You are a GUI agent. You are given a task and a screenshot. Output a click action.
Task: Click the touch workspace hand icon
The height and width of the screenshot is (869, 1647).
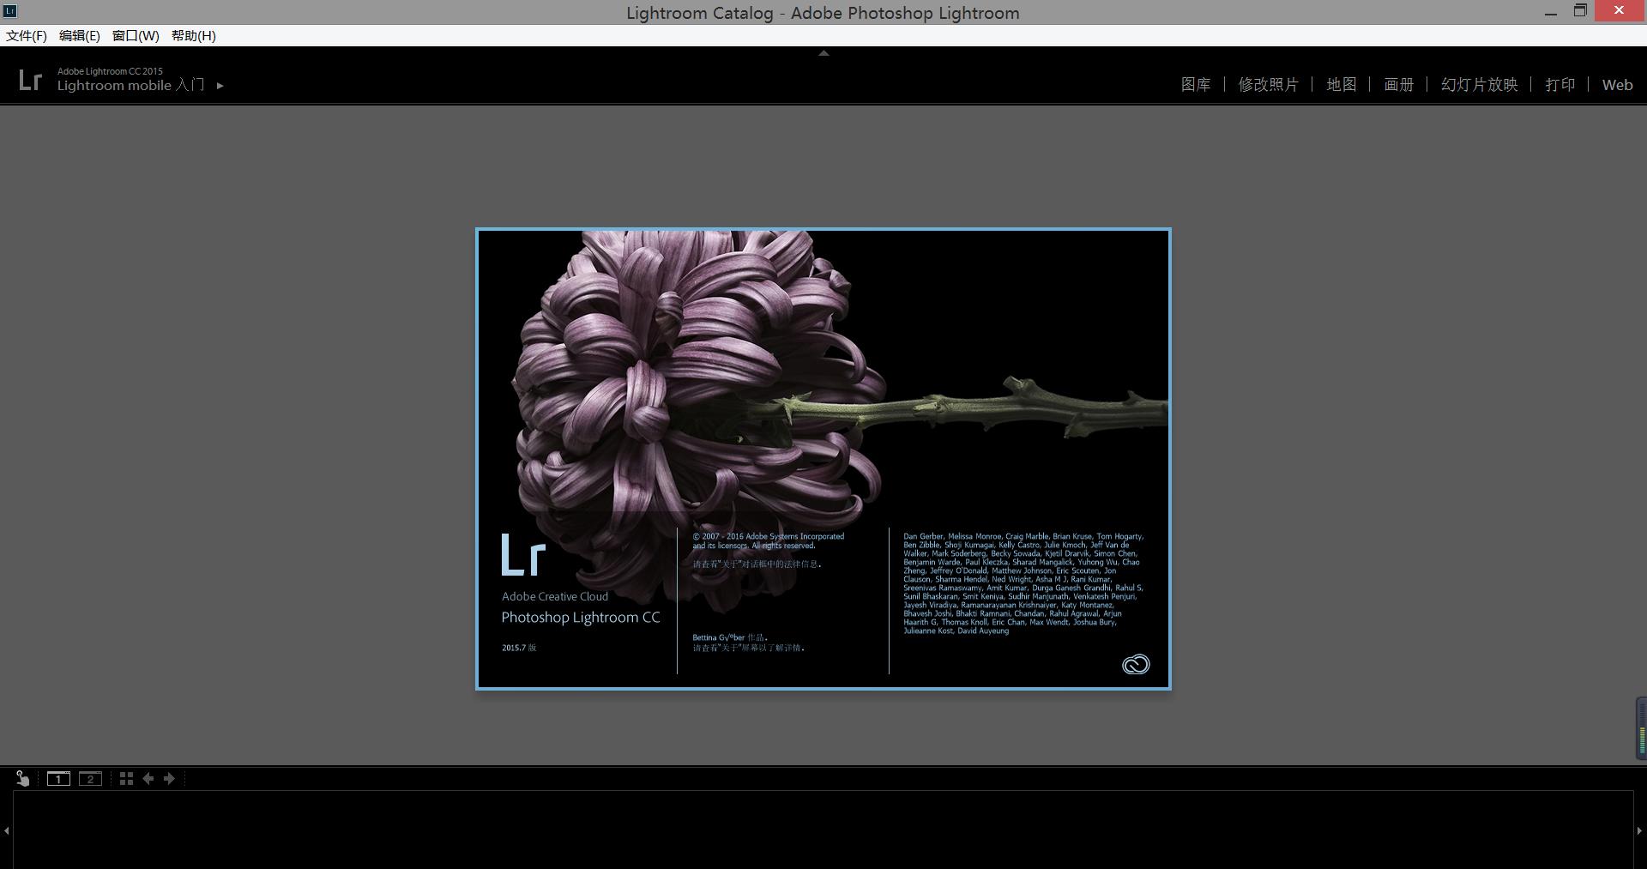coord(22,778)
